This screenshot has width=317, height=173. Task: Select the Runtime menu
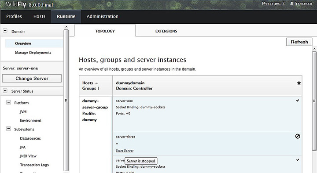66,17
